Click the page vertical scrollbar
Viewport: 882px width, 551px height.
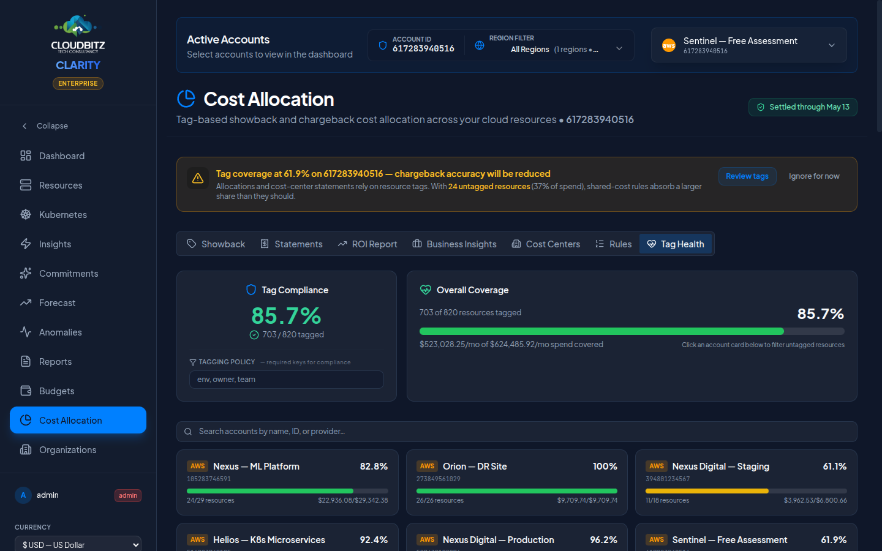pyautogui.click(x=880, y=67)
